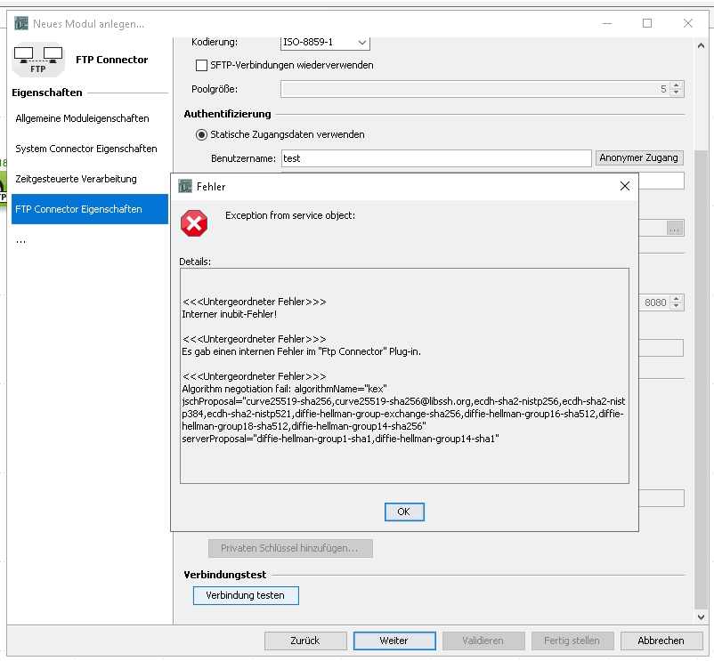Select Statische Zugangsdaten verwenden radio button
Image resolution: width=714 pixels, height=661 pixels.
point(201,134)
